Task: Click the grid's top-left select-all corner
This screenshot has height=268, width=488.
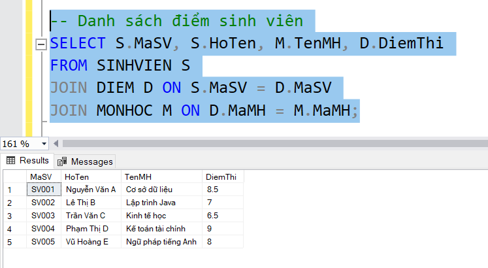Action: (x=13, y=177)
